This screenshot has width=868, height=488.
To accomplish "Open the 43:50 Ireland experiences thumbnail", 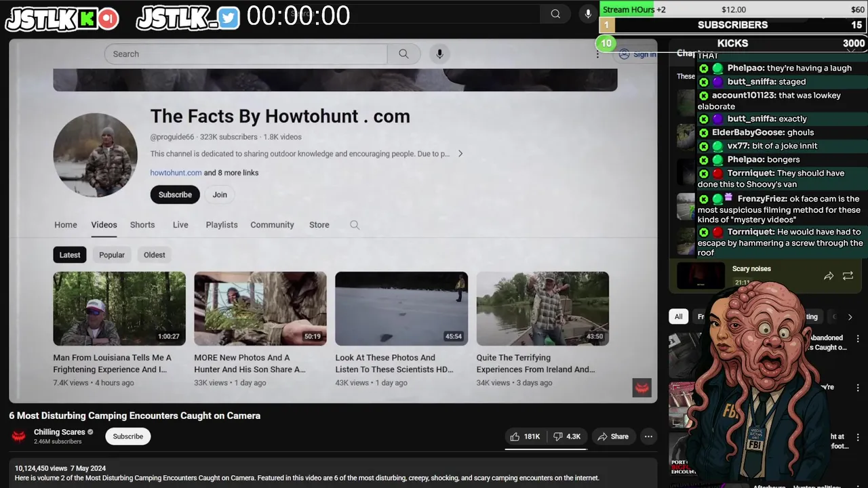I will pyautogui.click(x=542, y=309).
